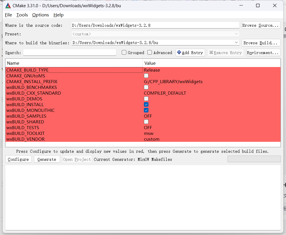Enable the Advanced checkbox
Screen dimensions: 286x235
click(x=149, y=52)
